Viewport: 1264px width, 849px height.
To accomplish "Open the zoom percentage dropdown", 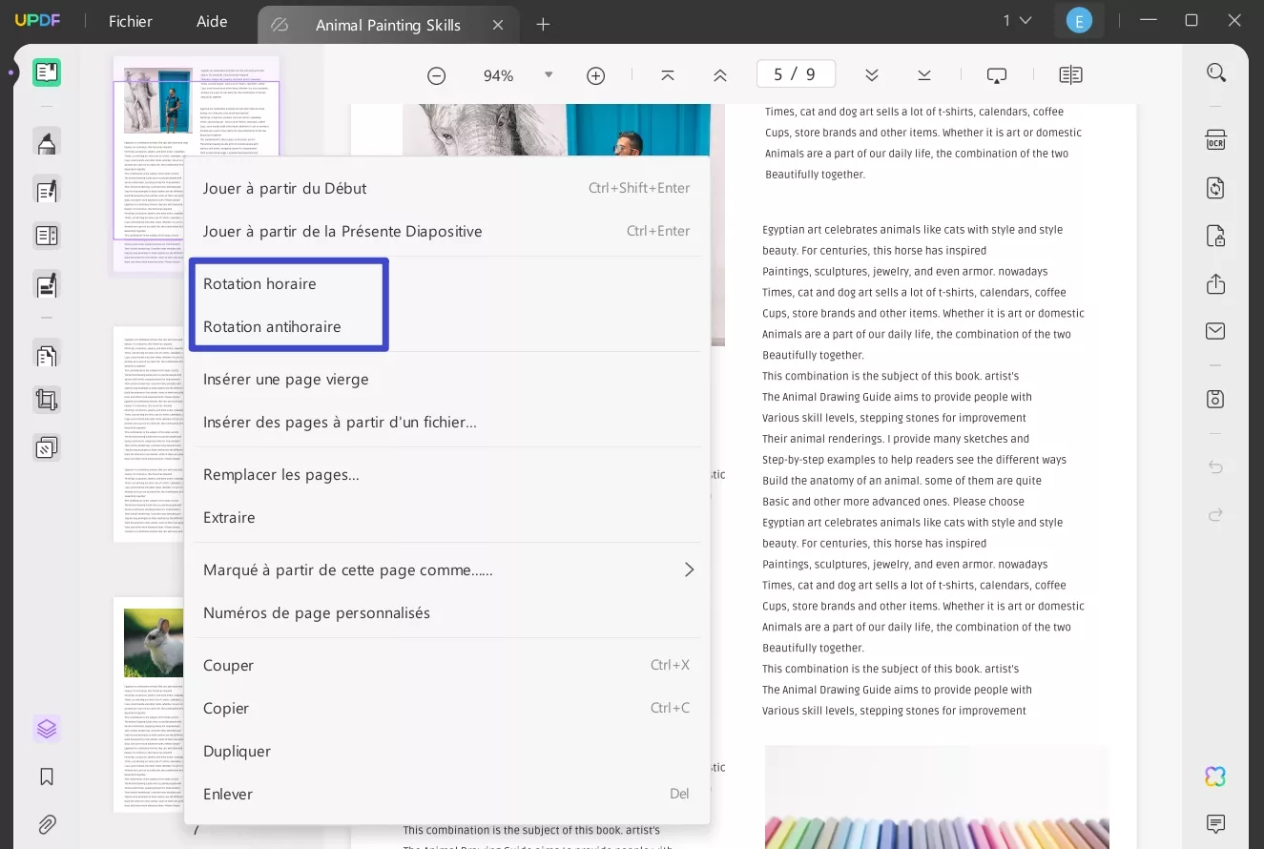I will coord(549,73).
